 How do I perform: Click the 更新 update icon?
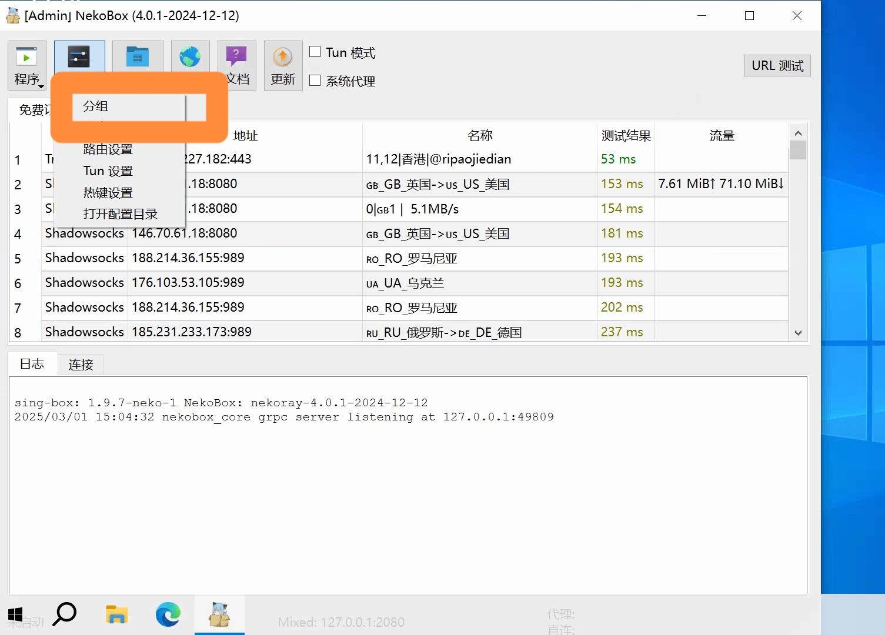tap(283, 65)
